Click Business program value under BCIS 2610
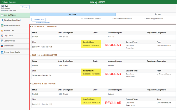The width and height of the screenshot is (177, 111). point(111,37)
